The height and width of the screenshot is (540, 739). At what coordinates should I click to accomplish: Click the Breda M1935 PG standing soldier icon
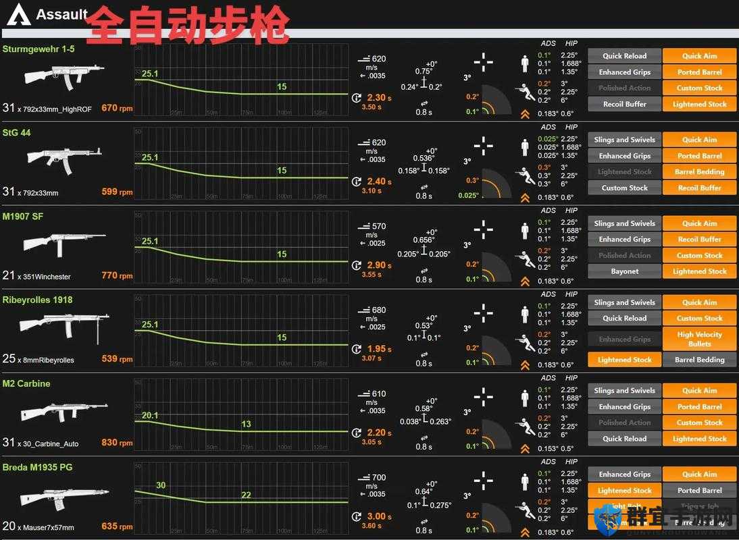pos(525,482)
